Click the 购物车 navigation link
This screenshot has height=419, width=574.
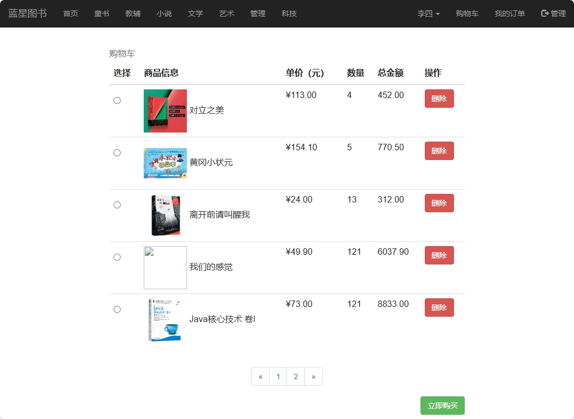point(467,14)
